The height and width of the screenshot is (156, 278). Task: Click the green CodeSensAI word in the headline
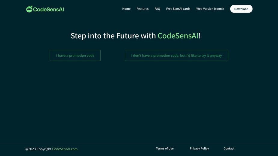178,36
